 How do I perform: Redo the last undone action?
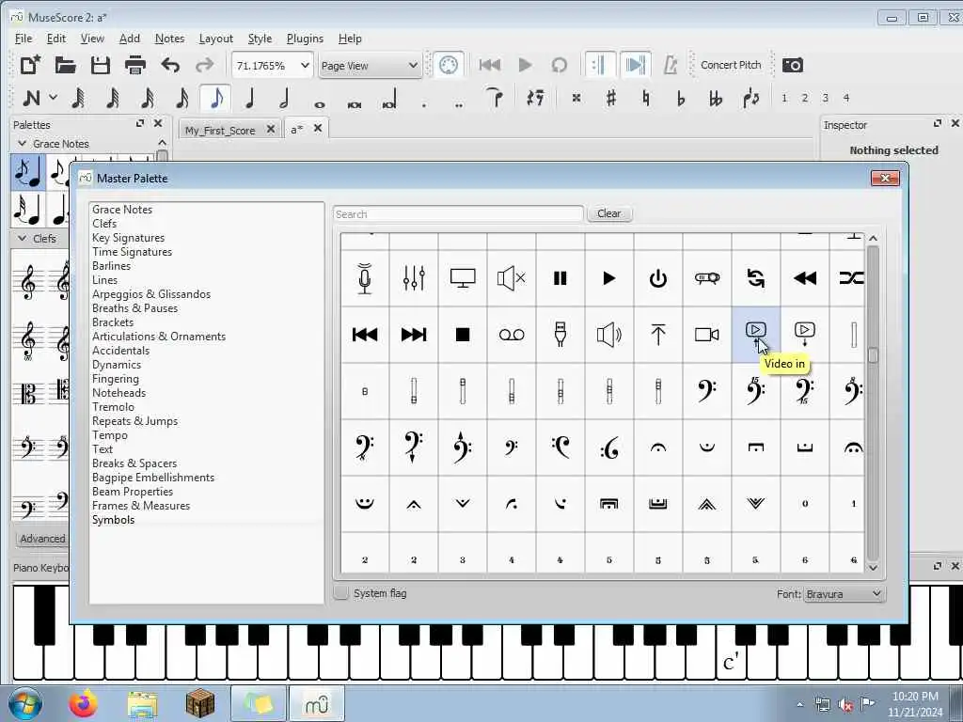(x=204, y=65)
